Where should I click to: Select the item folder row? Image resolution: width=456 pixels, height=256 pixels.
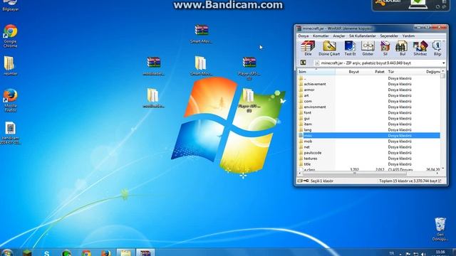[369, 124]
